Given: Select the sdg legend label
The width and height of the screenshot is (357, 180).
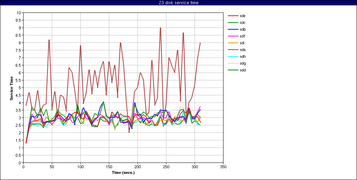Looking at the screenshot, I should [x=242, y=63].
